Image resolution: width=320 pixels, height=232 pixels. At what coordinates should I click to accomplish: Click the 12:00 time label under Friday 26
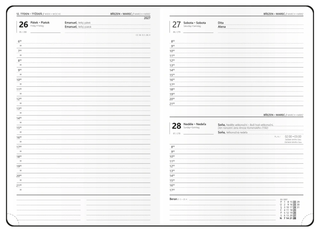pos(19,99)
